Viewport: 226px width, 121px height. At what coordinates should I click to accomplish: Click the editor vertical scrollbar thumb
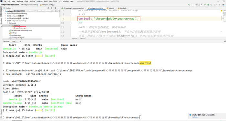[222, 18]
